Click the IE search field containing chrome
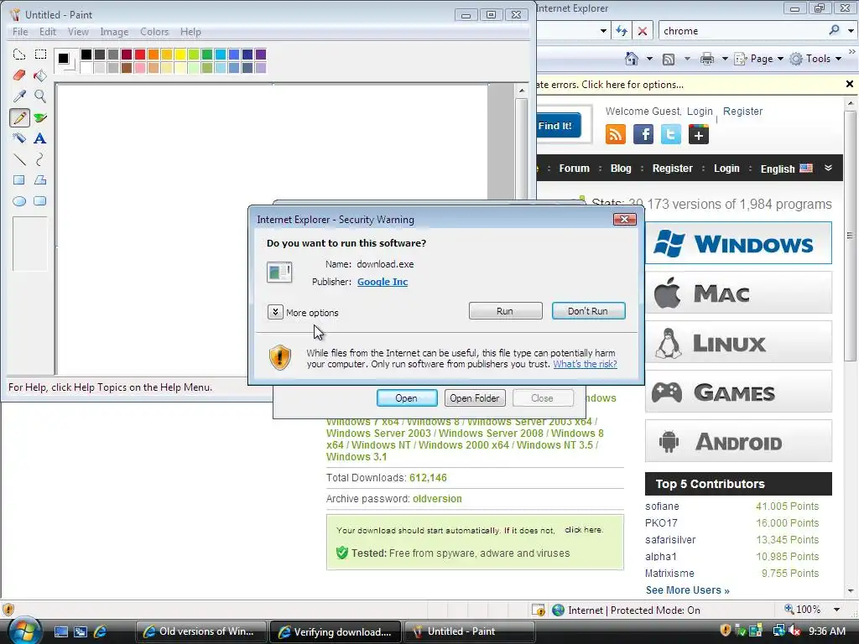Screen dimensions: 859x644 pyautogui.click(x=742, y=31)
